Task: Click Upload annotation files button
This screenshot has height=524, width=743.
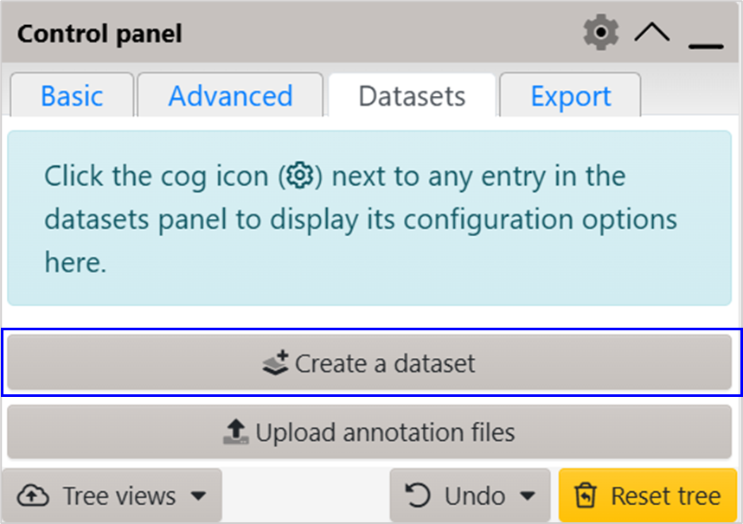Action: point(369,431)
